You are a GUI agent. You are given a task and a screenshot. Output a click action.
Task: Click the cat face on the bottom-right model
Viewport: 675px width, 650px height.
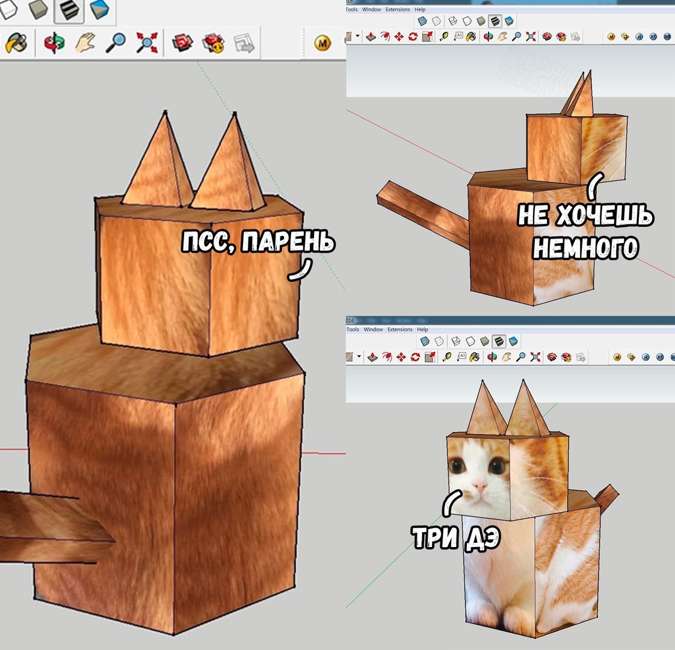478,472
